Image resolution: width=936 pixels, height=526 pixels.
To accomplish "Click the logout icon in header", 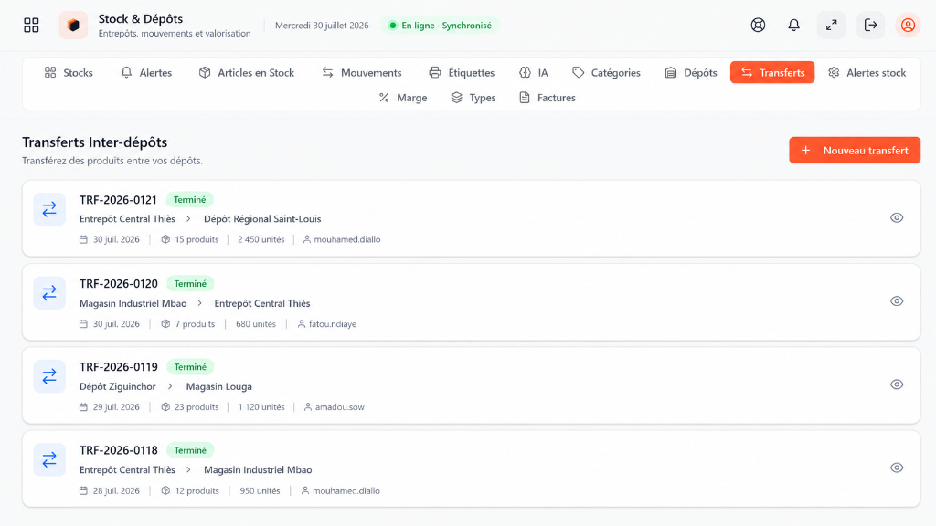I will [x=870, y=25].
